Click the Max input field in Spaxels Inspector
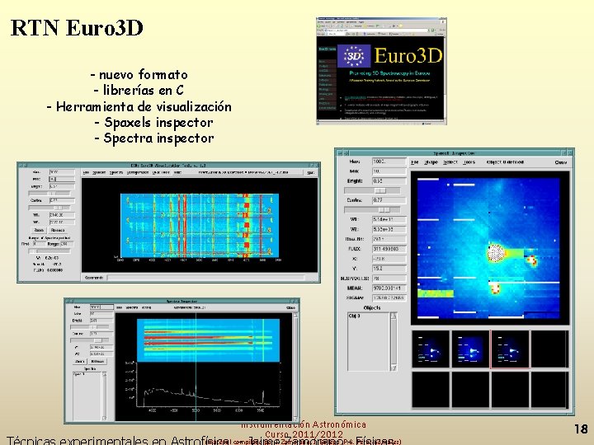Image resolution: width=594 pixels, height=445 pixels. pos(389,162)
